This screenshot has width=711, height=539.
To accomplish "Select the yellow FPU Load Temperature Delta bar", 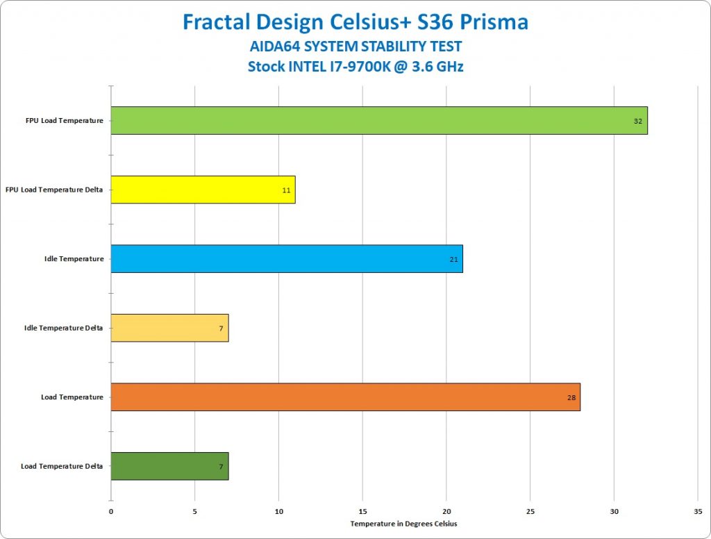I will click(203, 190).
